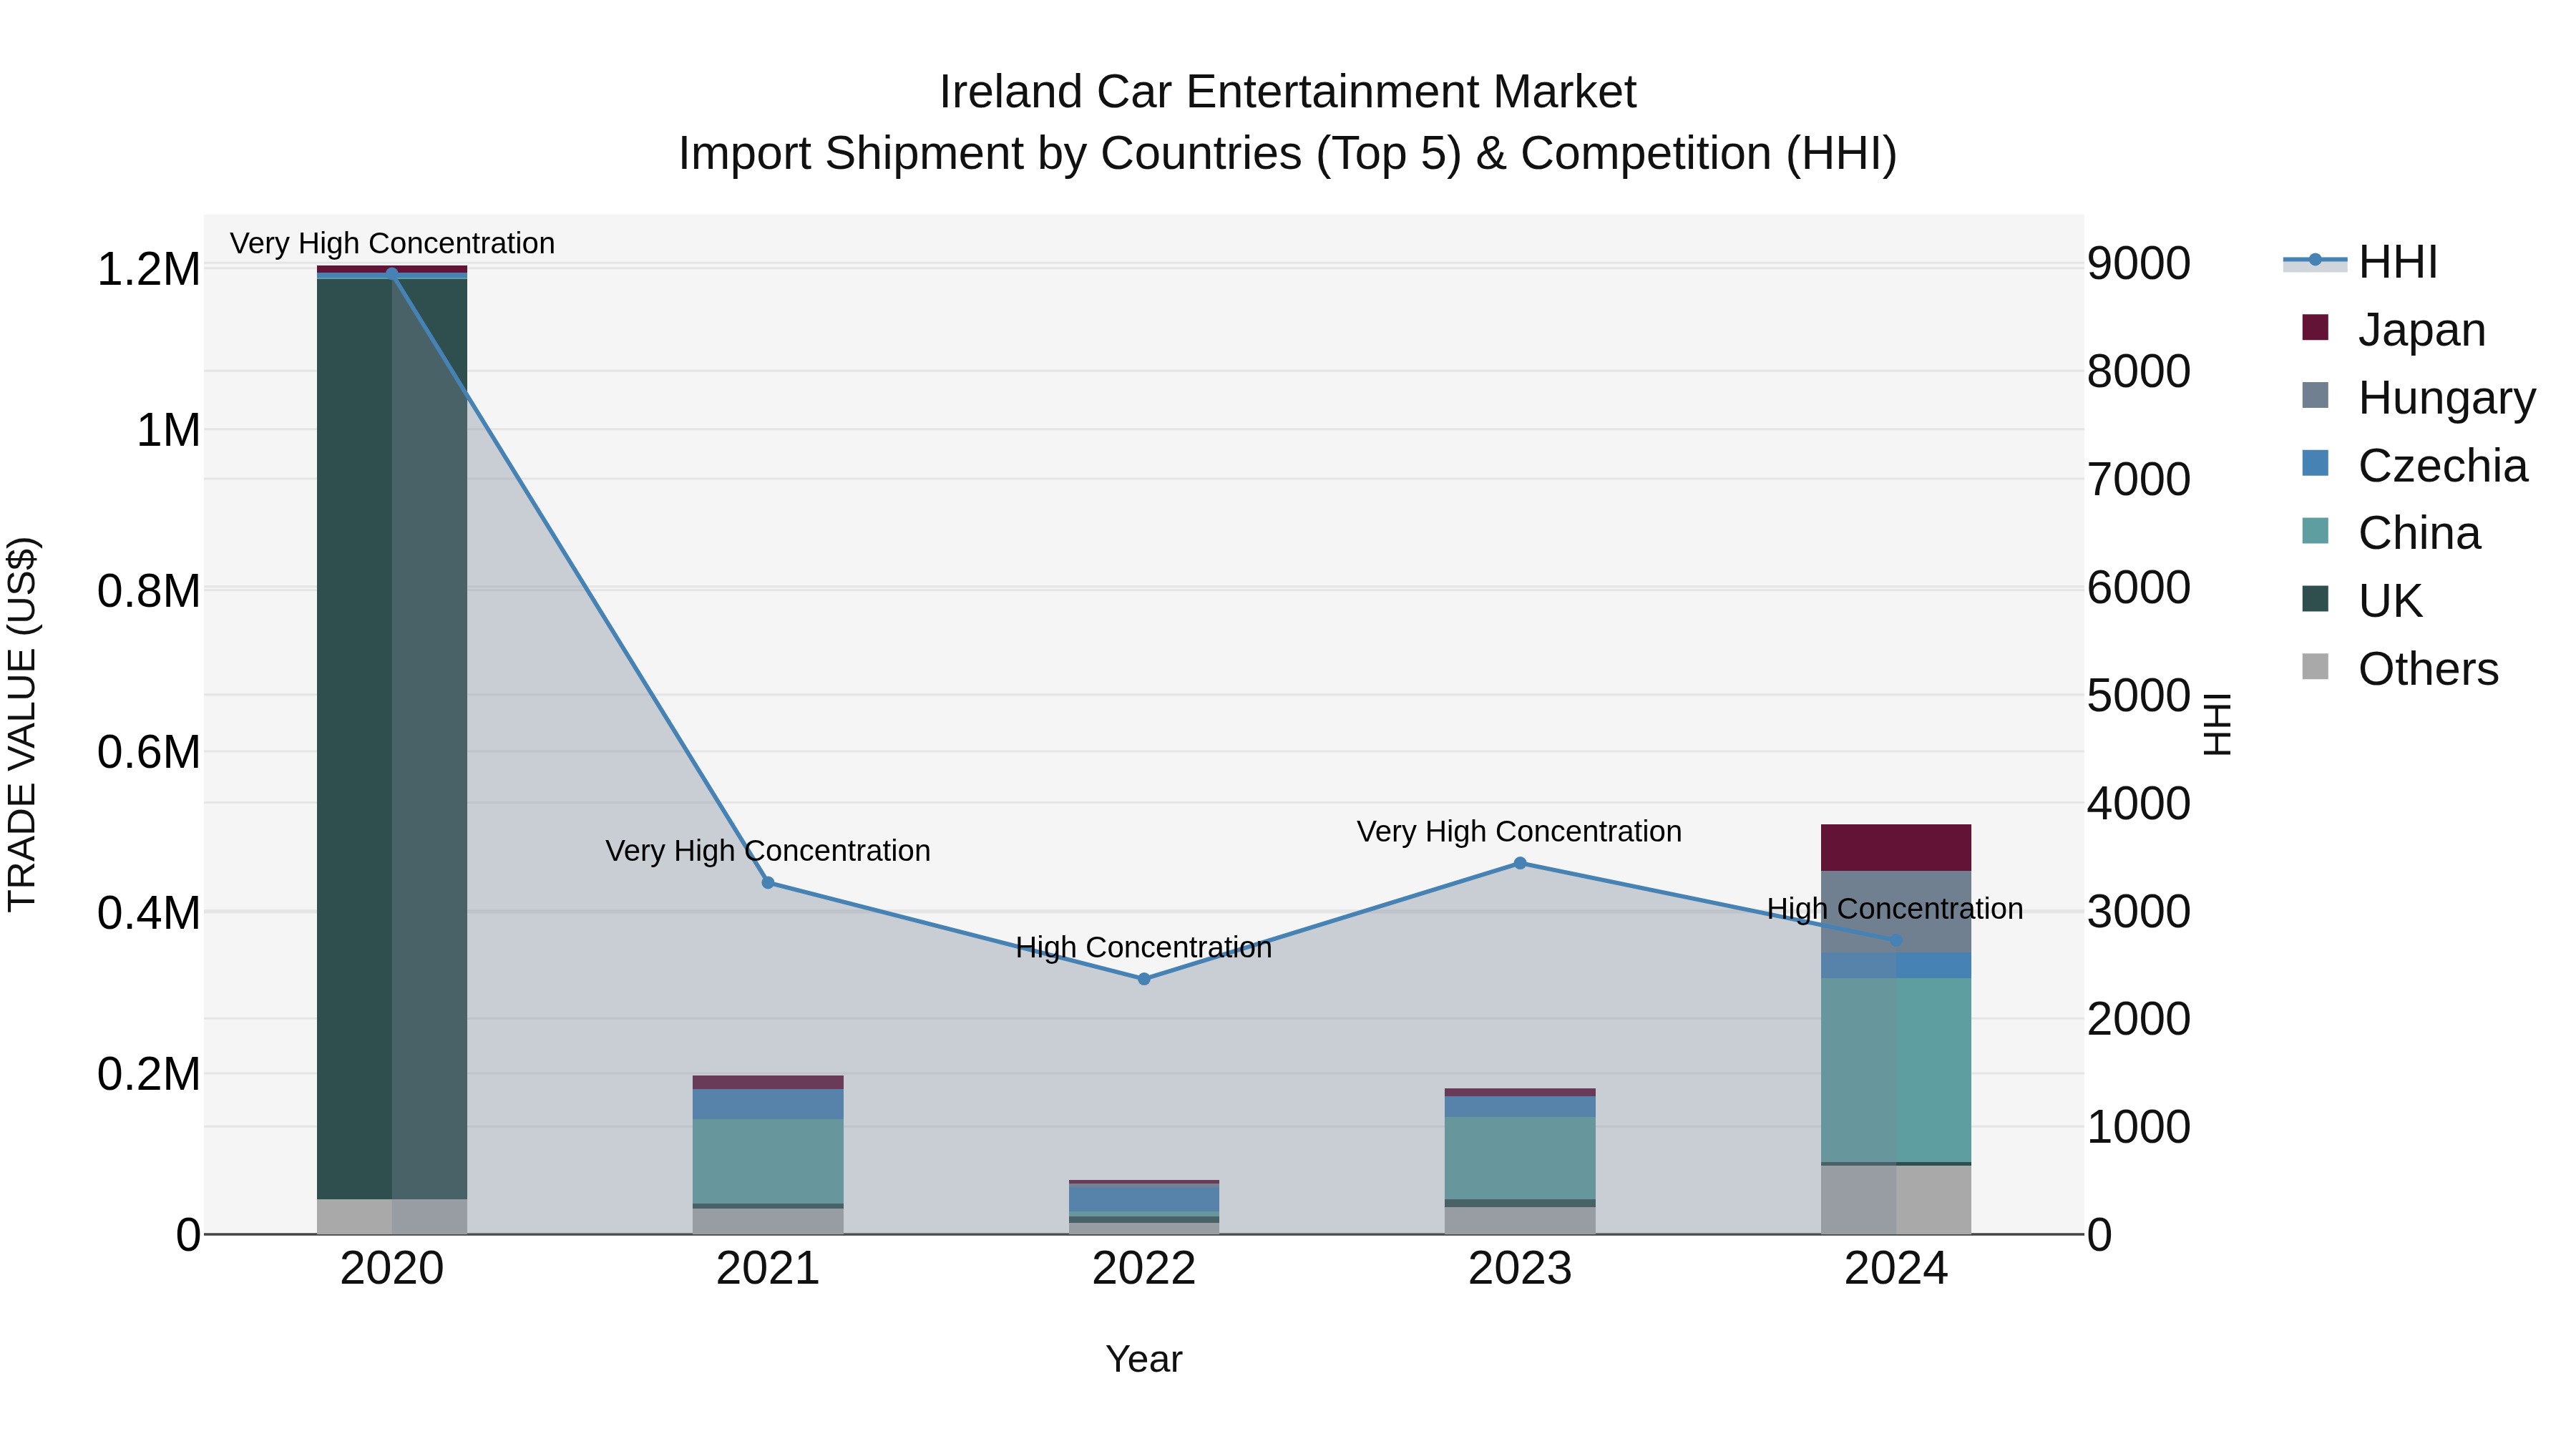The height and width of the screenshot is (1449, 2576).
Task: Select the Japan segment atop the 2024 bar
Action: pos(1896,848)
